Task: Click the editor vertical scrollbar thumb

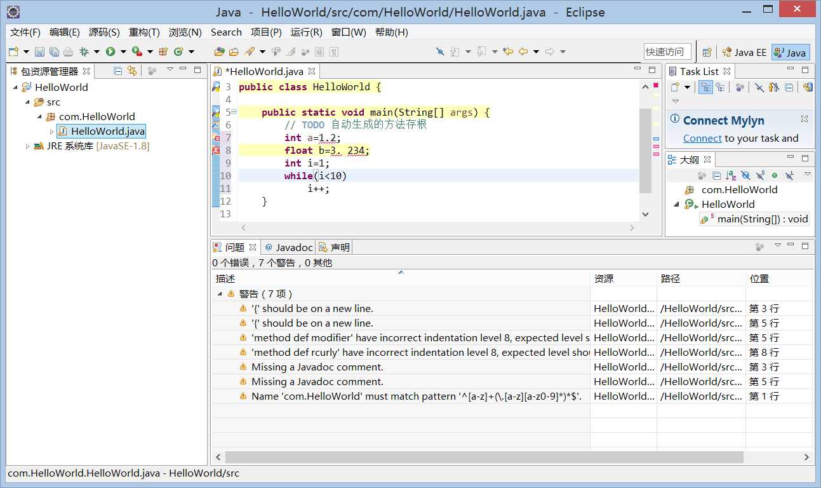Action: click(x=645, y=151)
